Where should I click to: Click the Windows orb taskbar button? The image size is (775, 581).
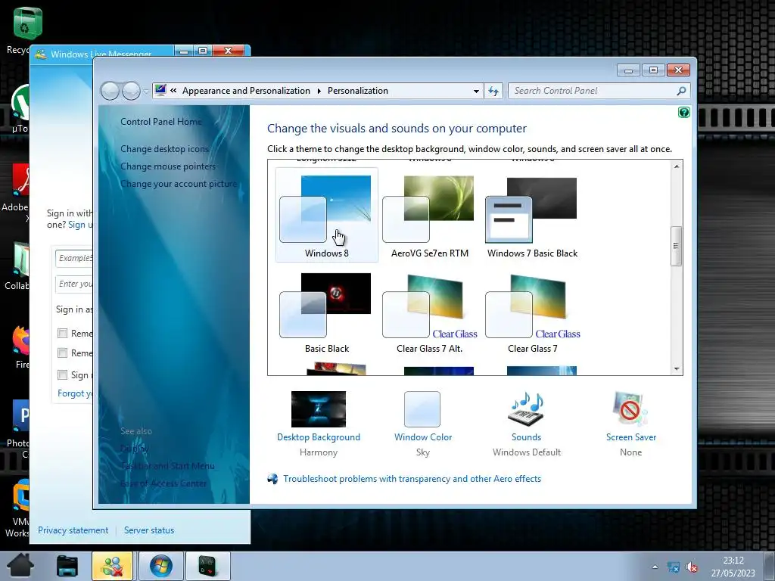160,566
